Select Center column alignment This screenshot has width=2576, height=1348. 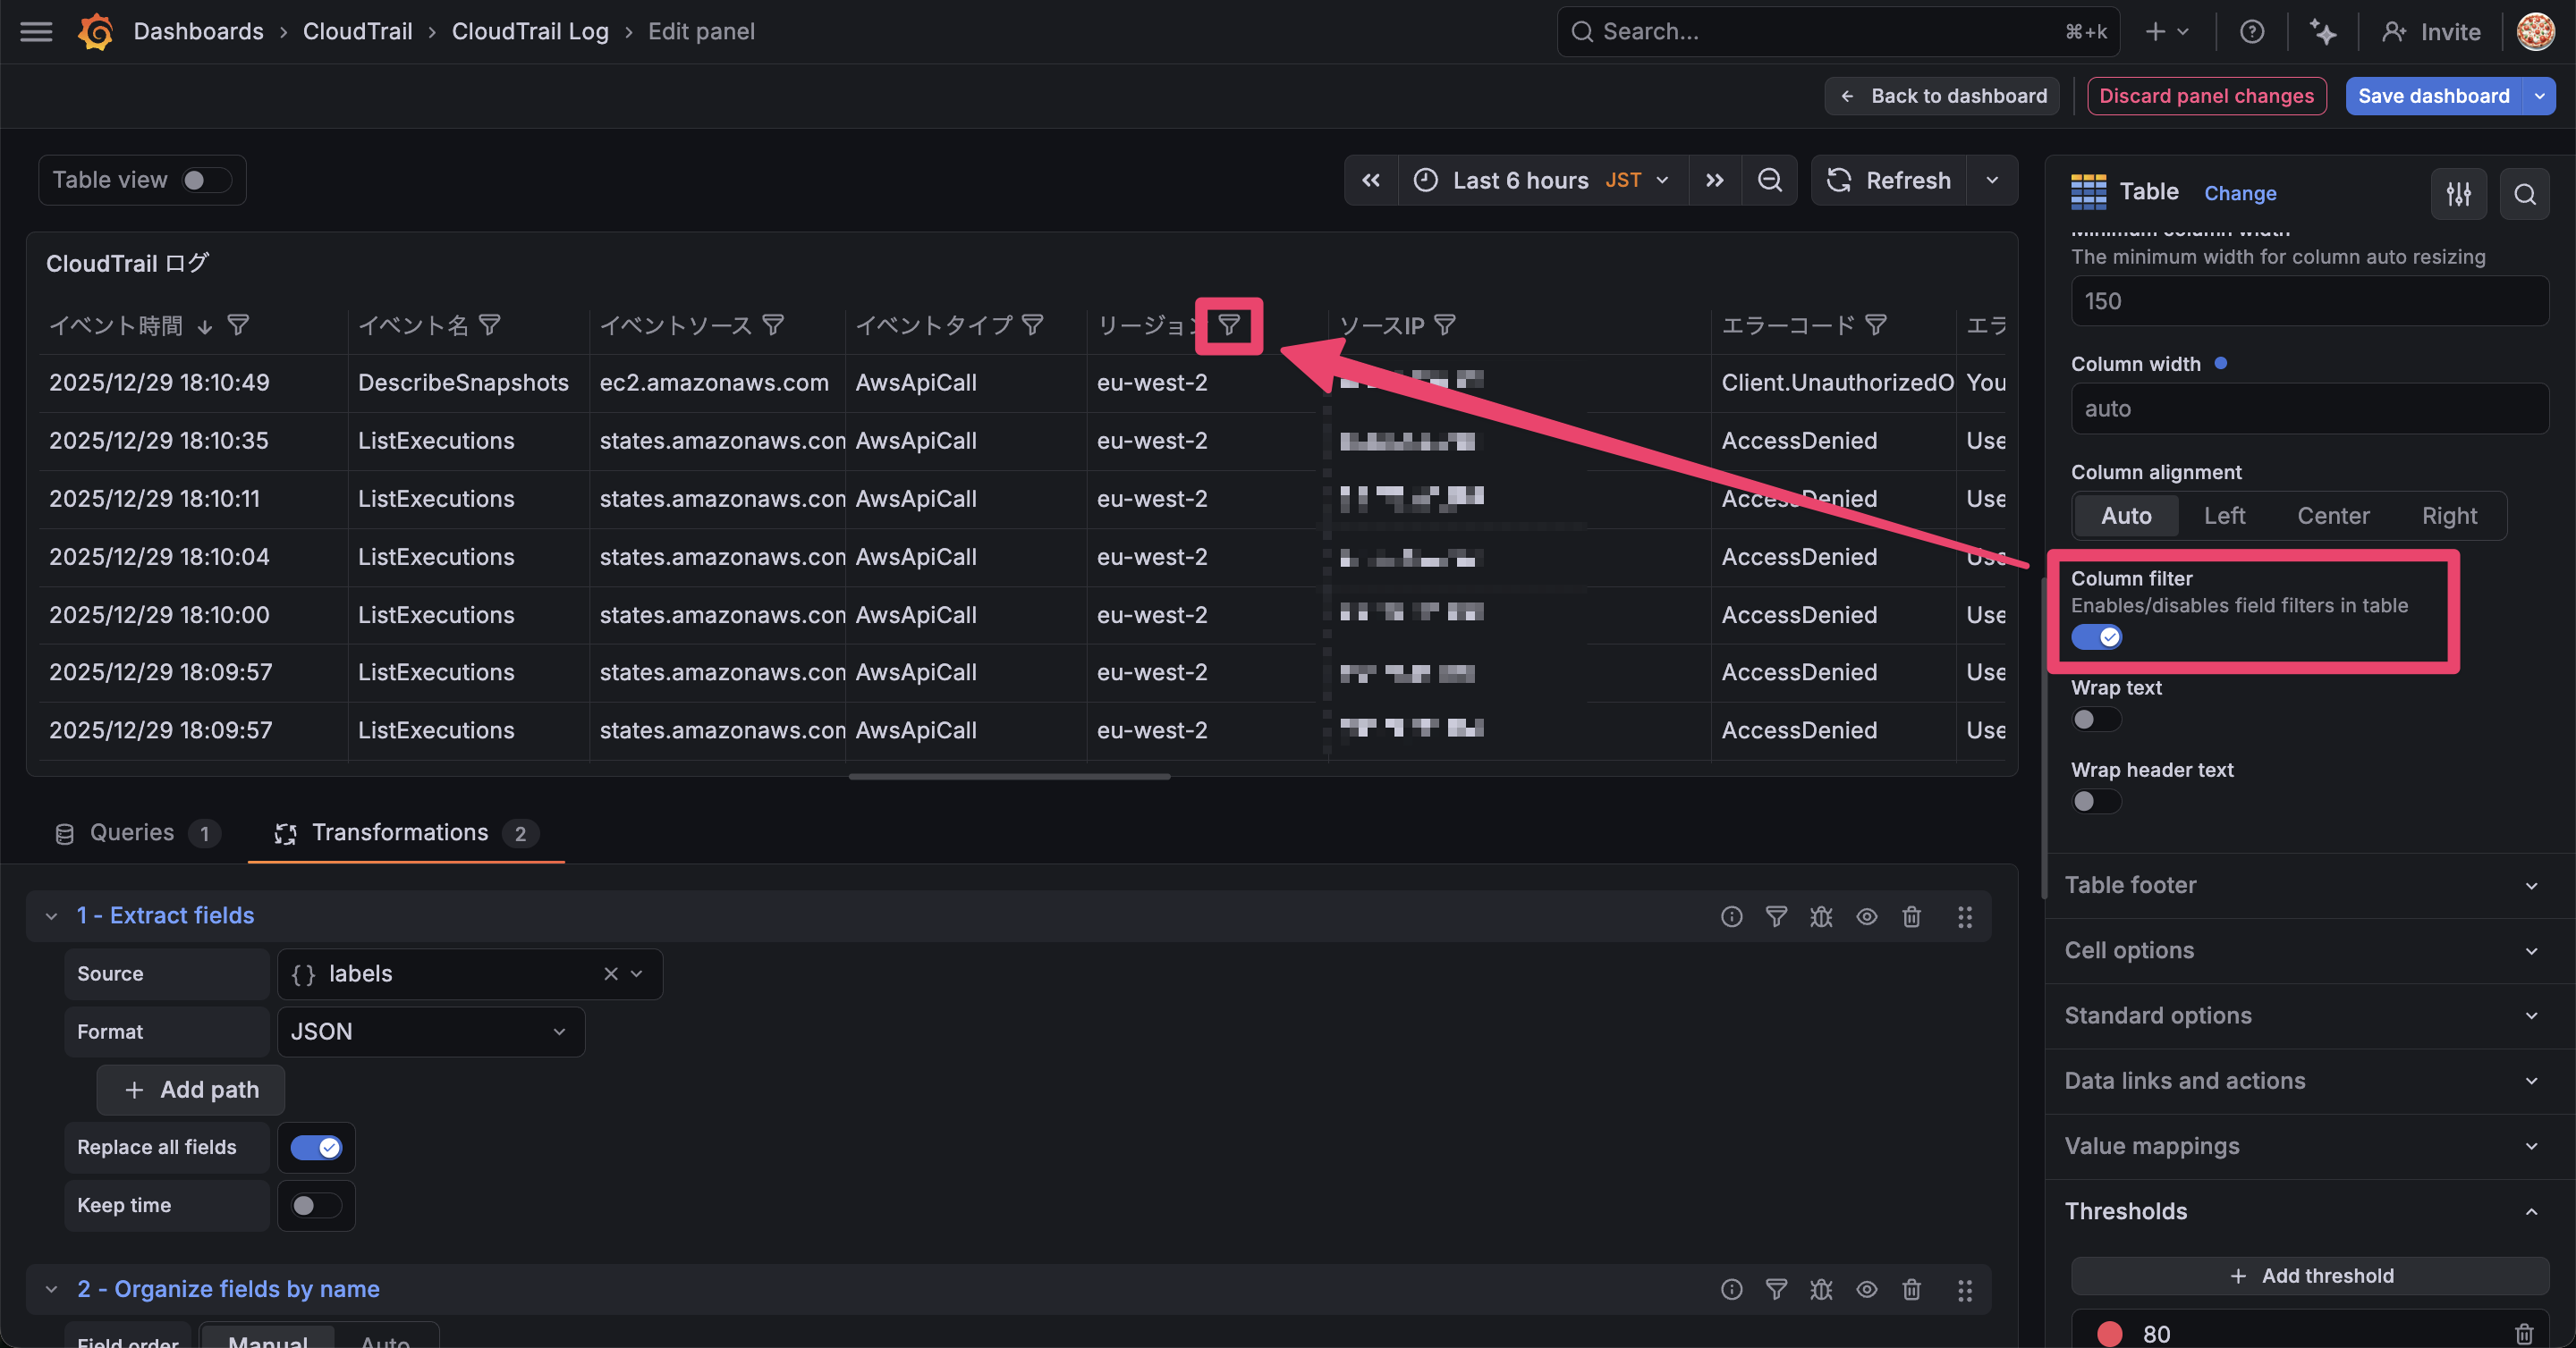tap(2332, 516)
